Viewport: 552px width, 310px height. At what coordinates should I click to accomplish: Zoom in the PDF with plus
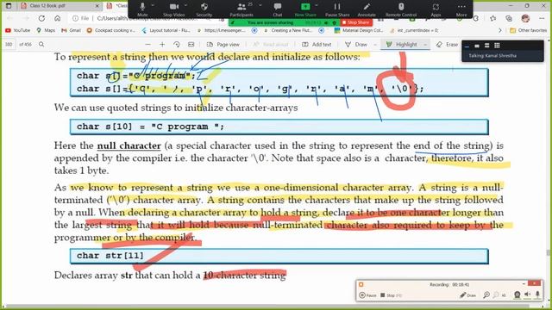162,44
